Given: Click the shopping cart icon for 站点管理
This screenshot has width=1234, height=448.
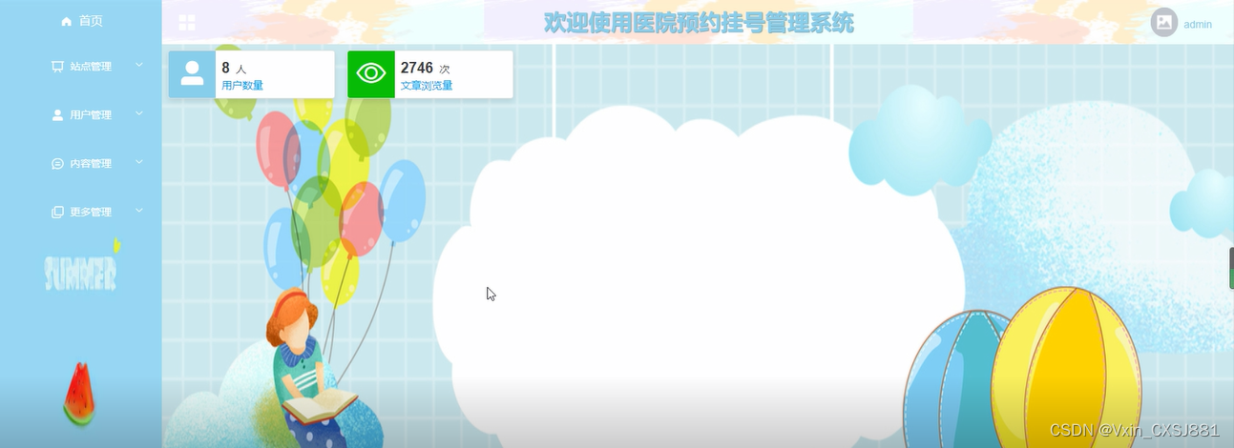Looking at the screenshot, I should tap(57, 67).
